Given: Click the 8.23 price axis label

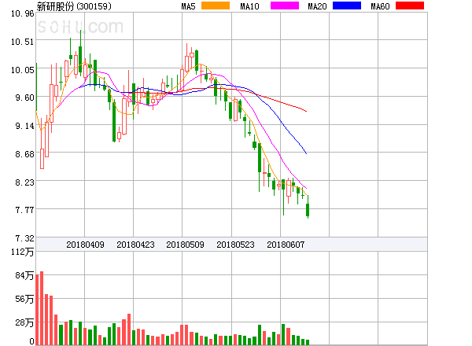Looking at the screenshot, I should 24,182.
